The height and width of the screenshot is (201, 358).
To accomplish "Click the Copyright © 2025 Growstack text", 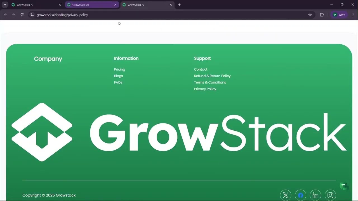I will pos(49,195).
